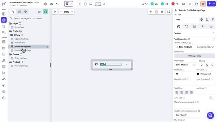Toggle the Auto Size switch

pyautogui.click(x=212, y=98)
